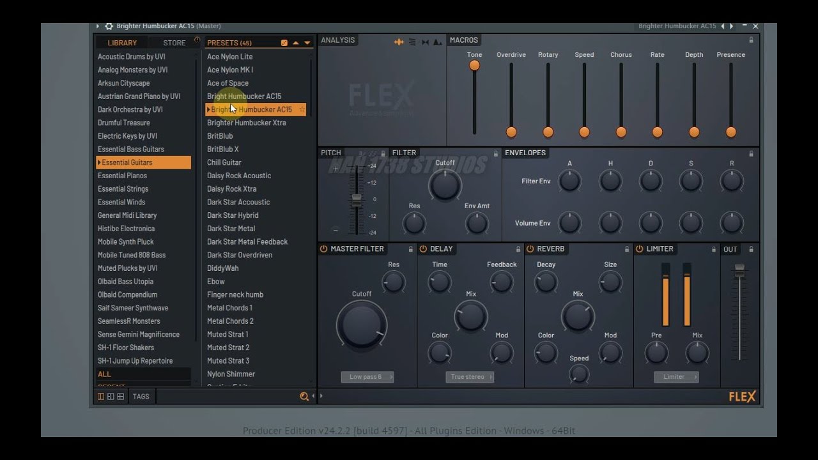
Task: Open the True stereo delay mode dropdown
Action: coord(470,377)
